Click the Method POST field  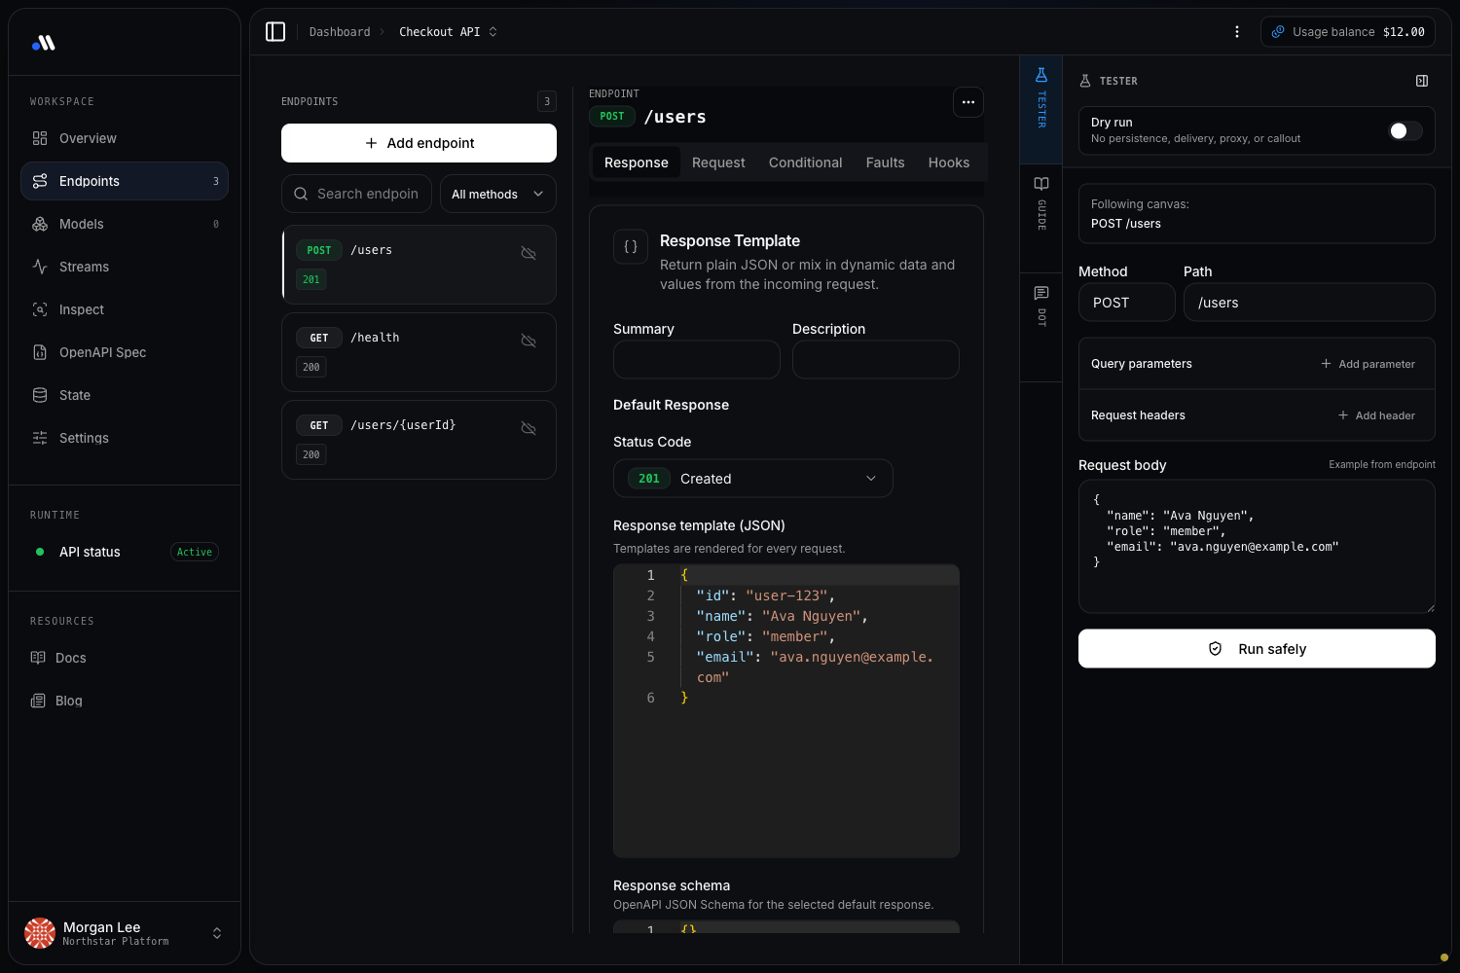1127,303
